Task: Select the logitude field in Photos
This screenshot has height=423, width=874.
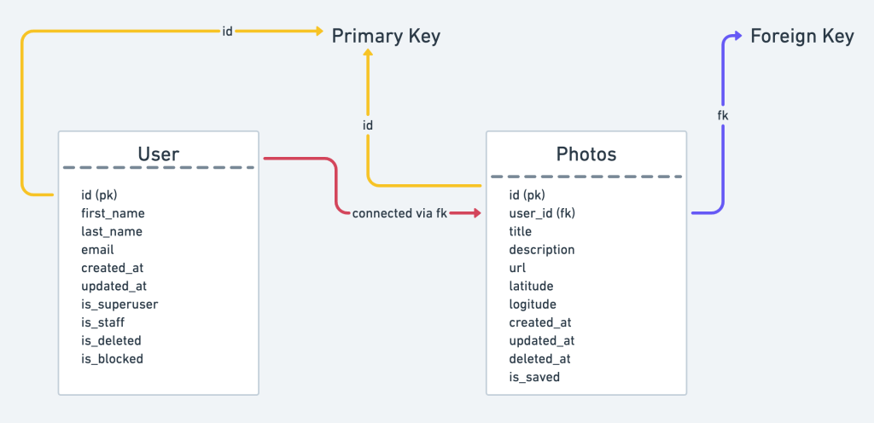Action: [x=533, y=304]
